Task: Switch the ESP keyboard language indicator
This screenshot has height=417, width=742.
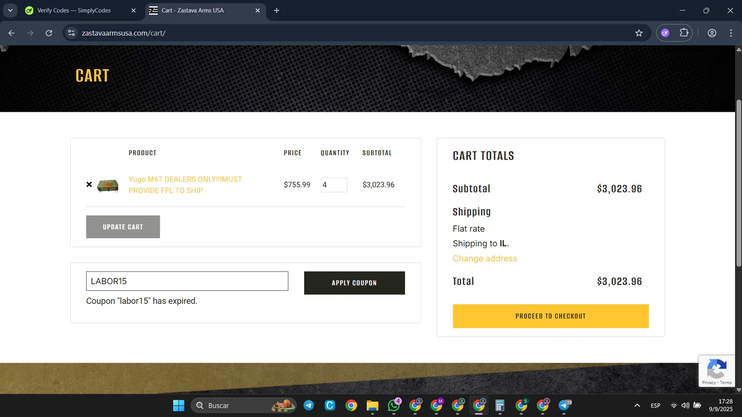Action: coord(655,406)
